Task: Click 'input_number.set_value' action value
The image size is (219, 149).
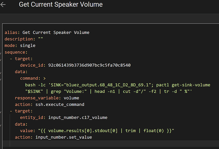Action: pos(64,137)
